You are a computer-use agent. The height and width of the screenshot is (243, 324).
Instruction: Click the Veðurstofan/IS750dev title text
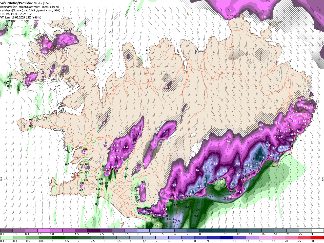16,3
